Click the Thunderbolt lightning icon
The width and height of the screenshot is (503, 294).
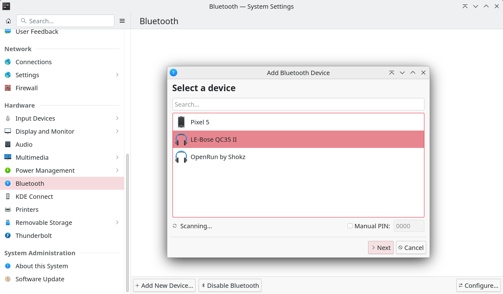click(x=8, y=235)
